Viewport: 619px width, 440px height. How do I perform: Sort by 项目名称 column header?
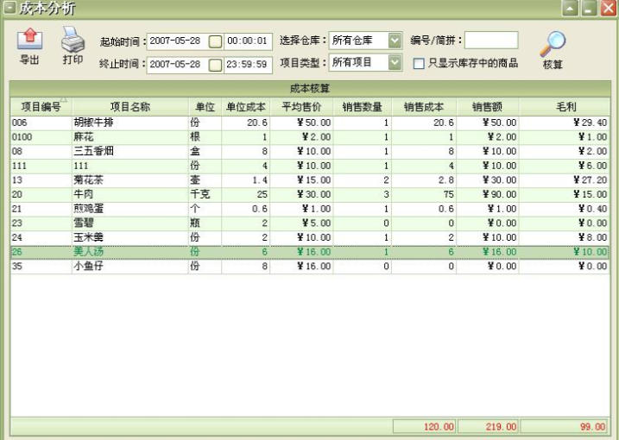[x=130, y=106]
